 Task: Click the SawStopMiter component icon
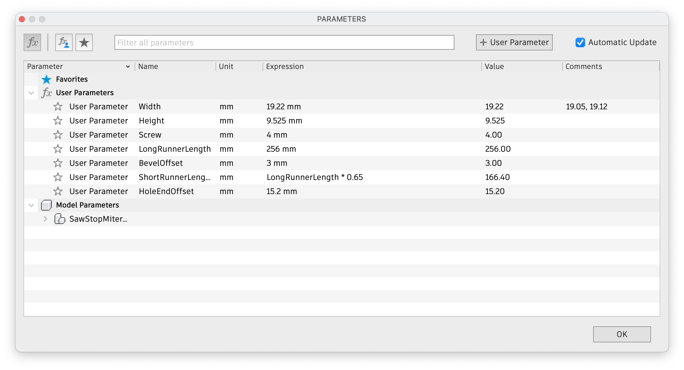pyautogui.click(x=60, y=219)
